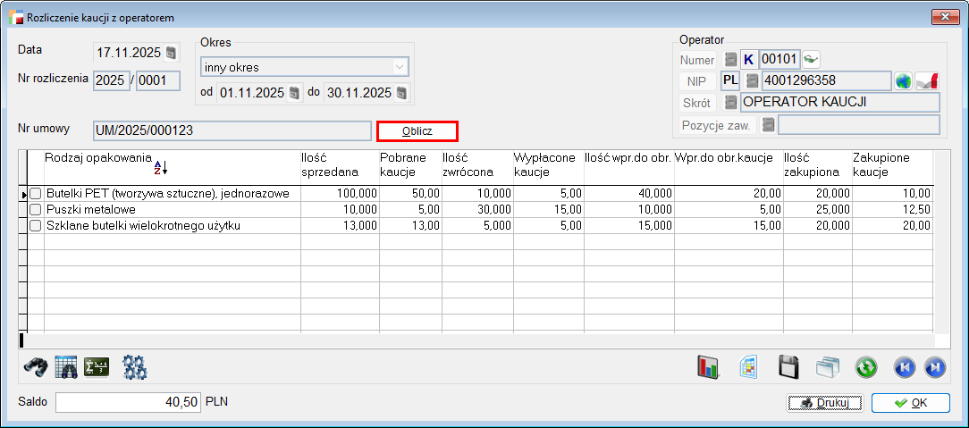Tick the Puszki metalowe row checkbox

coord(36,210)
